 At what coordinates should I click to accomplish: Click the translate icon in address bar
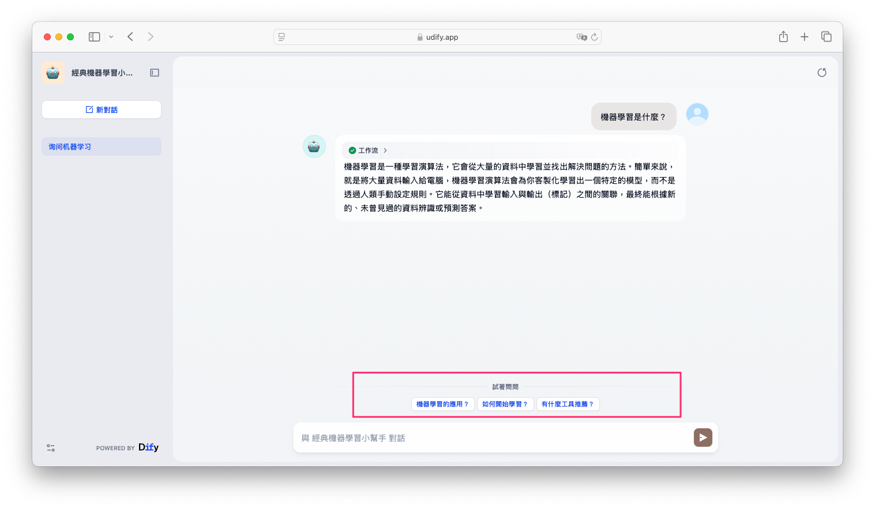click(x=581, y=37)
